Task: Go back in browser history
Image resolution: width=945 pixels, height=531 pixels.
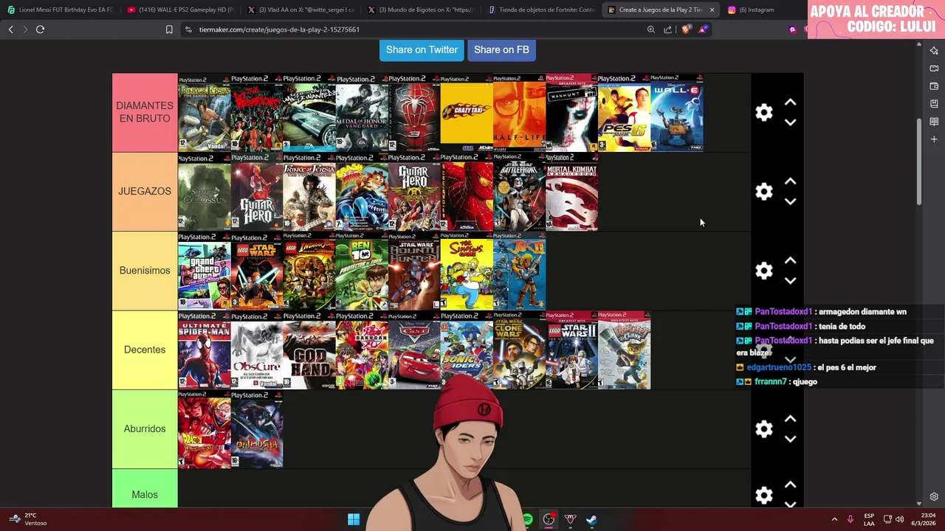Action: pyautogui.click(x=10, y=29)
